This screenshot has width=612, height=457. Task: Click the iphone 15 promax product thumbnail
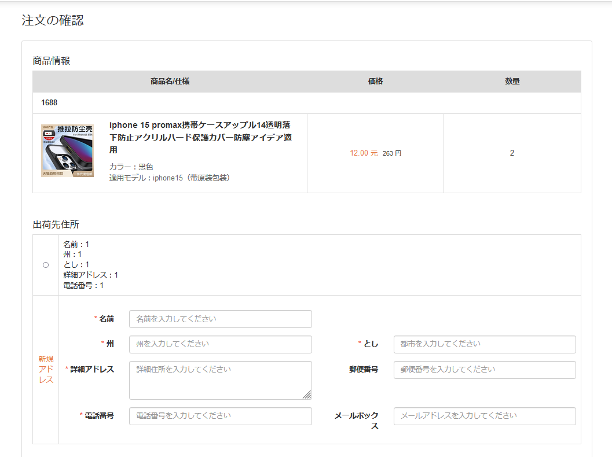(68, 149)
